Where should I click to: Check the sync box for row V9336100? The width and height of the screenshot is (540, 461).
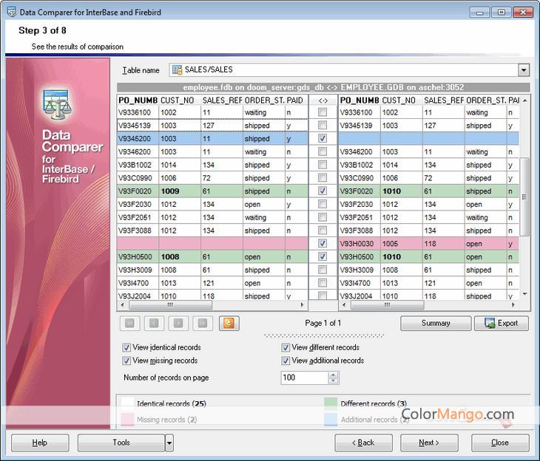tap(323, 112)
